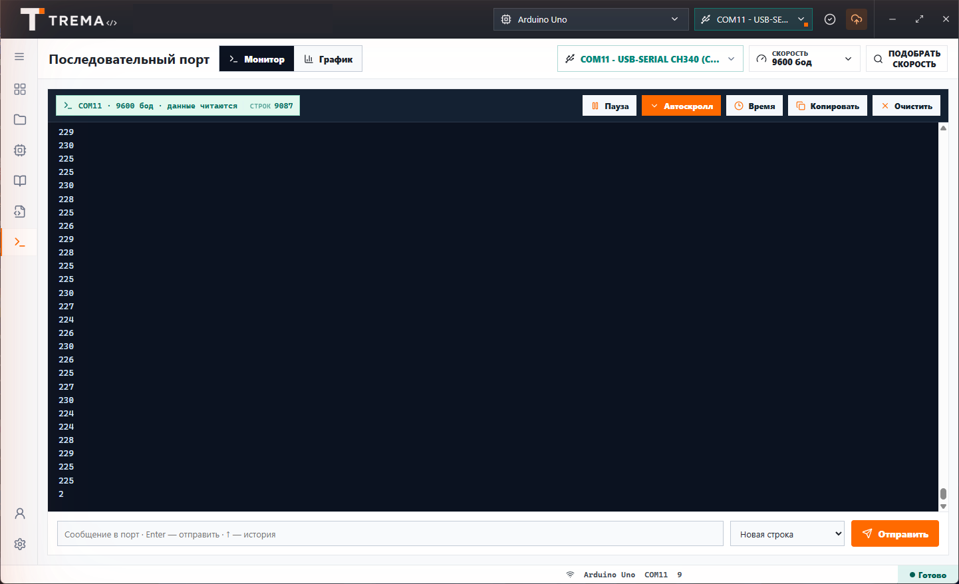
Task: Open the library book icon in the sidebar
Action: 20,181
